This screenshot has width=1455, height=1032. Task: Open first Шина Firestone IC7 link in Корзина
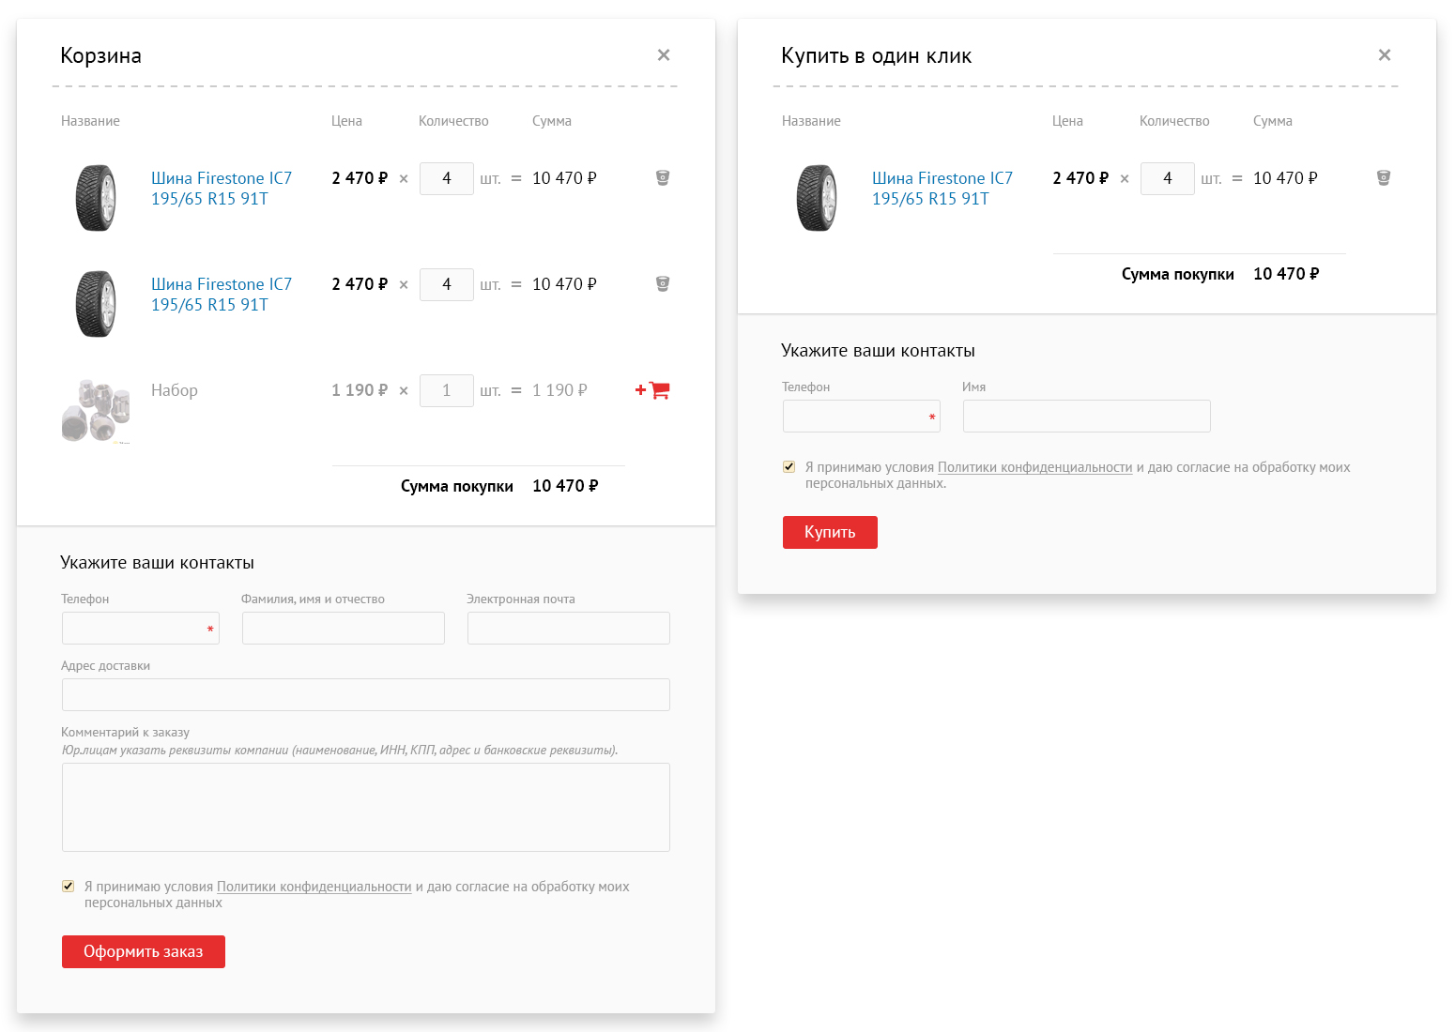pos(222,189)
